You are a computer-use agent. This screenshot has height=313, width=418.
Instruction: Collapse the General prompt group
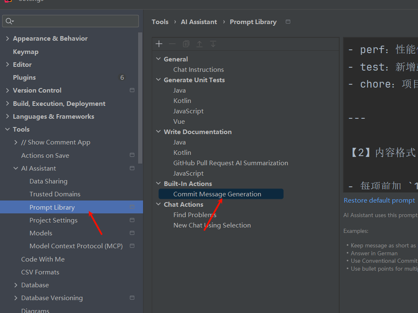click(x=158, y=59)
